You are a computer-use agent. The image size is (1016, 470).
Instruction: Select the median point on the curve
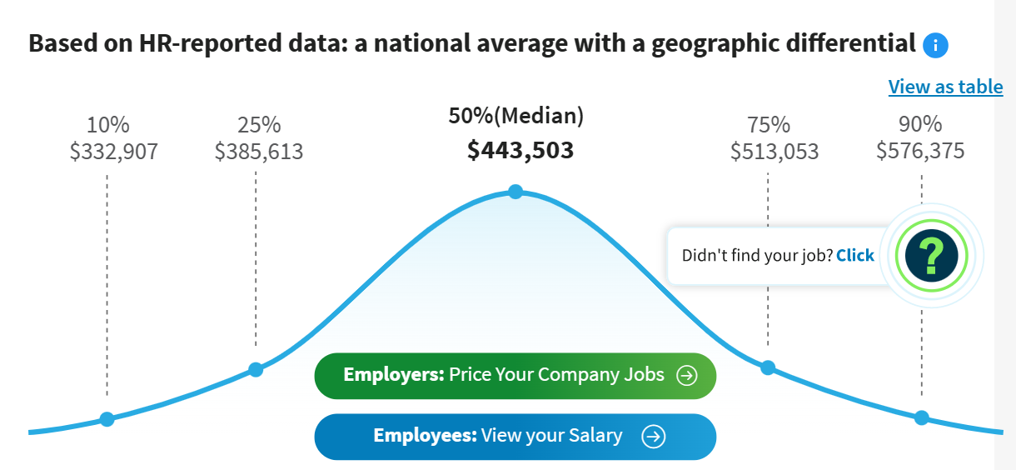[x=515, y=192]
